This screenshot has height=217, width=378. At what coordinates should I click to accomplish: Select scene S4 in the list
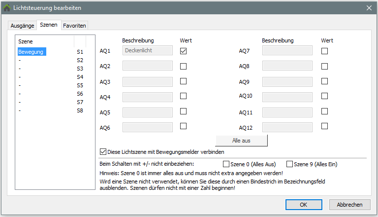(x=49, y=77)
